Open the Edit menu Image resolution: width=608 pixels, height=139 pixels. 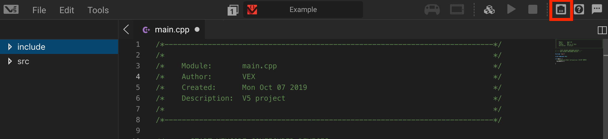click(x=66, y=10)
